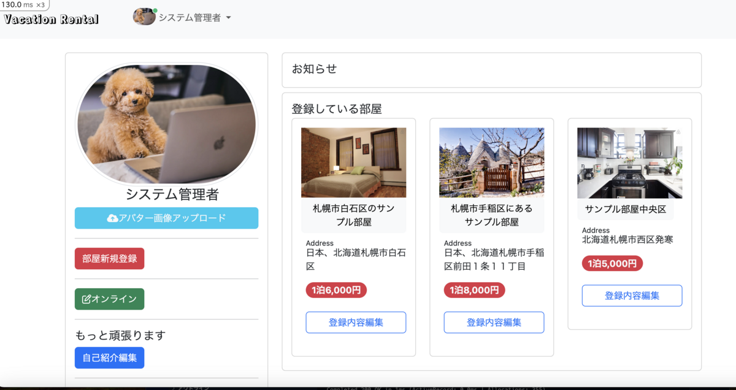Image resolution: width=736 pixels, height=390 pixels.
Task: Open the 手稲区 stone house photo
Action: coord(492,162)
